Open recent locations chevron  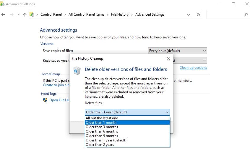point(19,14)
